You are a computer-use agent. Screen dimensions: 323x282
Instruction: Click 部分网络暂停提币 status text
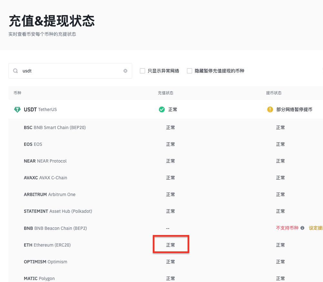pos(294,109)
